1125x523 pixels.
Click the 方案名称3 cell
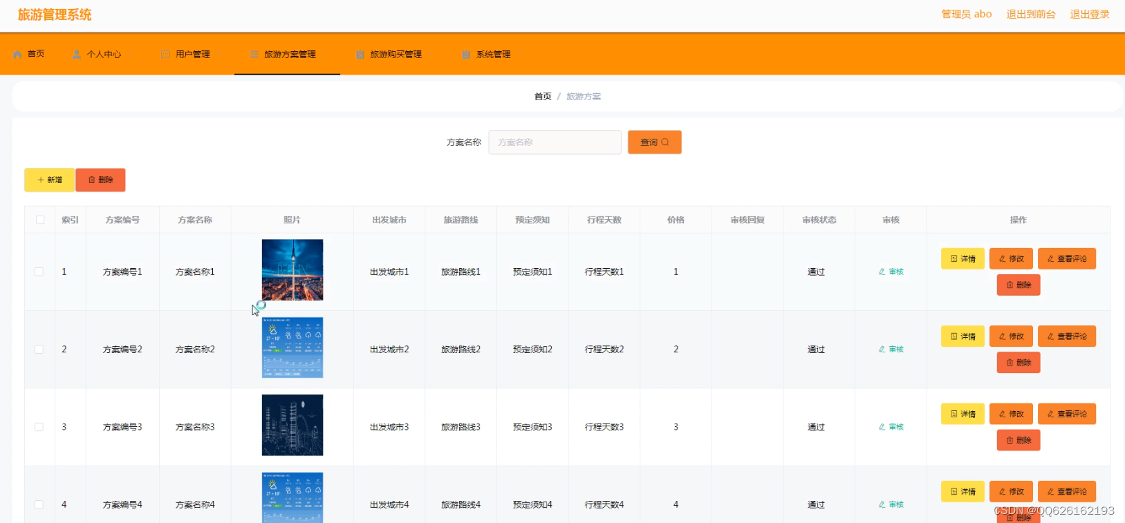(x=195, y=427)
